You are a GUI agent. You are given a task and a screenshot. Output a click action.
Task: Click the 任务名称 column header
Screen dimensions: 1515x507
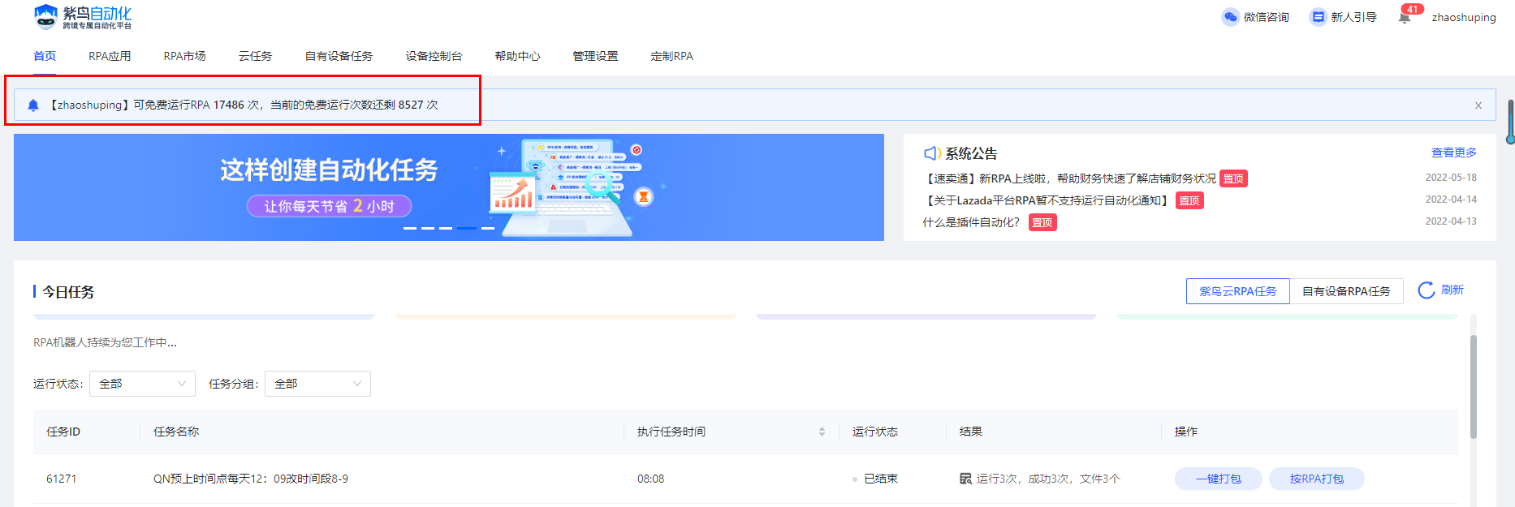176,432
